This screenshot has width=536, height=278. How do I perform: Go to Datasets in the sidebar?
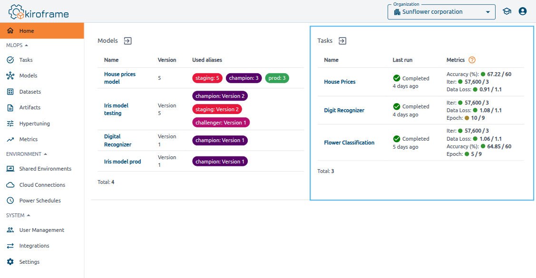pos(30,92)
